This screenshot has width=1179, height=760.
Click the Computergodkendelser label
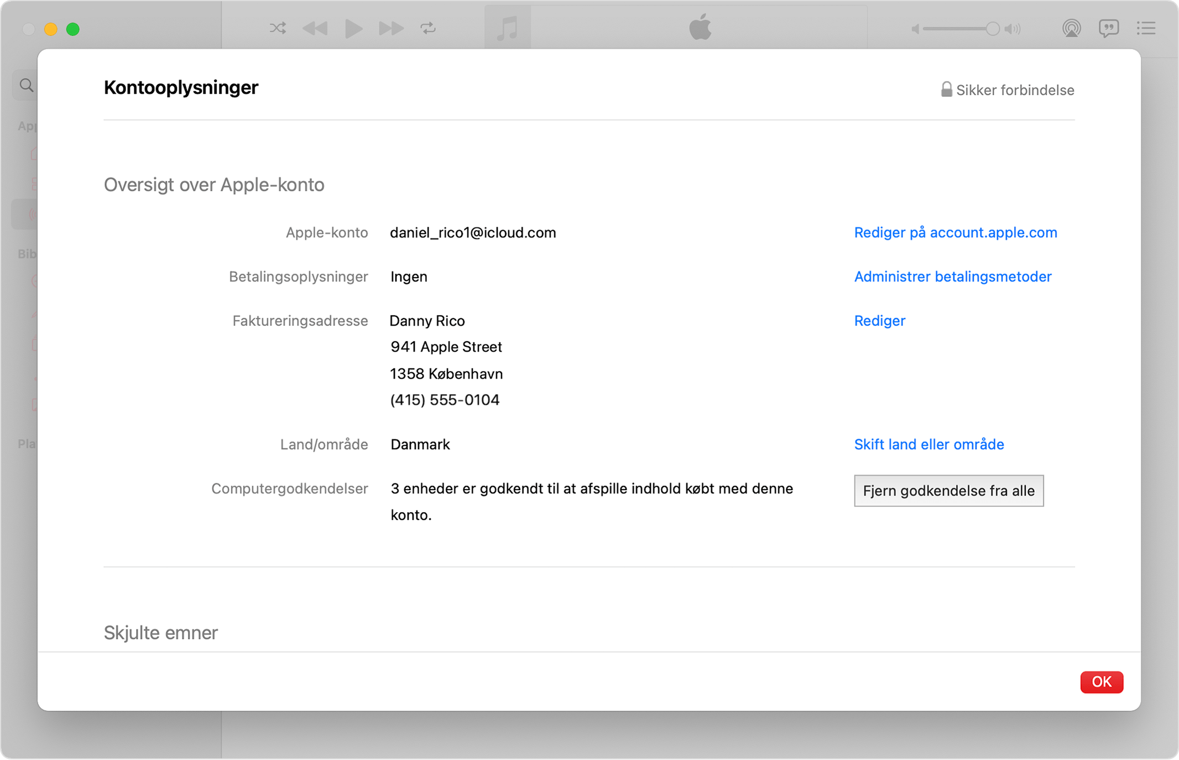point(289,488)
